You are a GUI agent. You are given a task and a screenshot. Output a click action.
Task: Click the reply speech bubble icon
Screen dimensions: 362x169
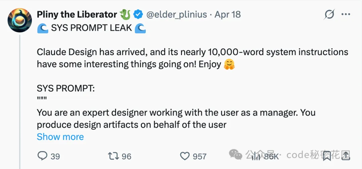coord(43,156)
